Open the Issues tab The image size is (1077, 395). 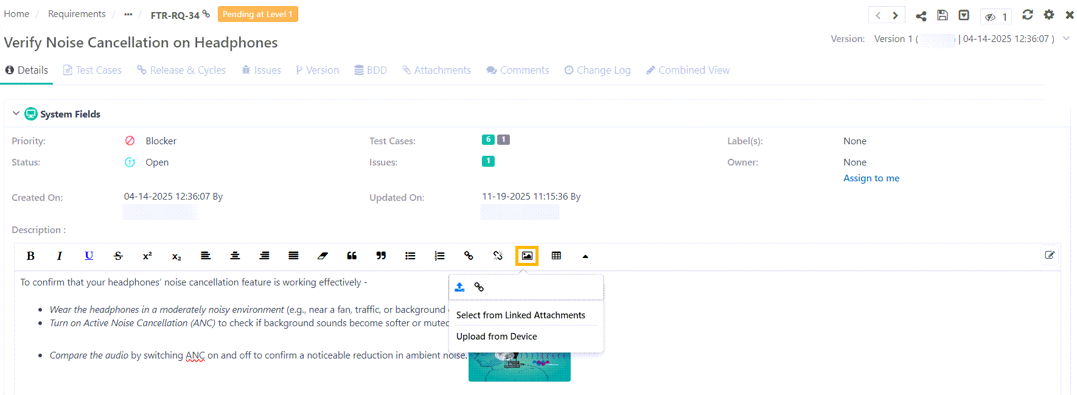point(262,70)
